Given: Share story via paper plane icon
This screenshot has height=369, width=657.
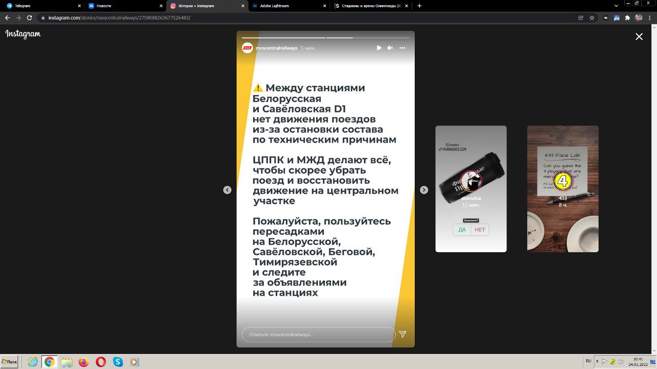Looking at the screenshot, I should tap(402, 334).
